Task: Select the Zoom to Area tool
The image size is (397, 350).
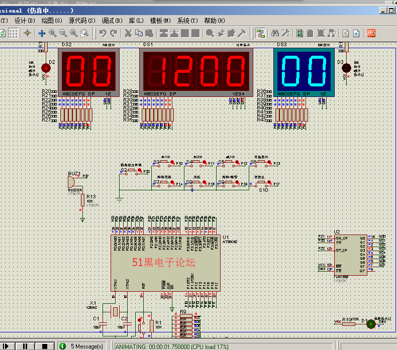Action: click(x=84, y=33)
